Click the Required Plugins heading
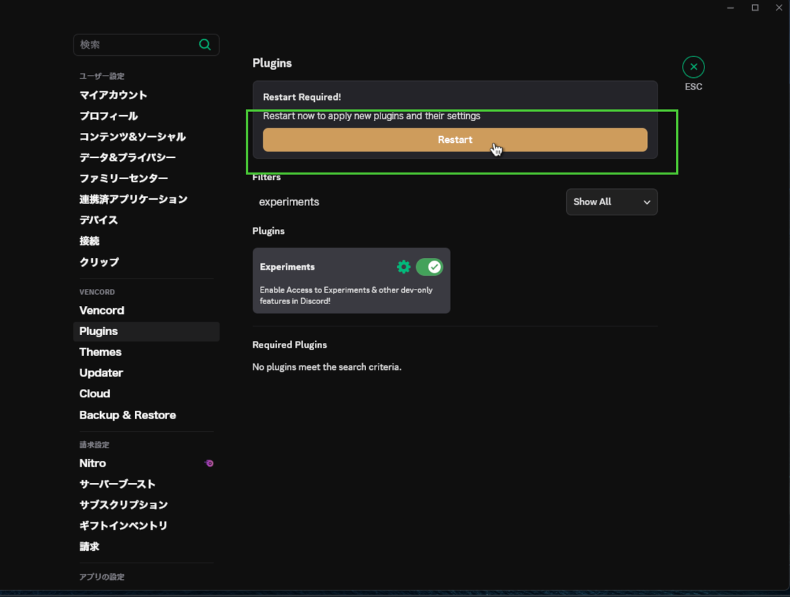790x597 pixels. point(290,345)
